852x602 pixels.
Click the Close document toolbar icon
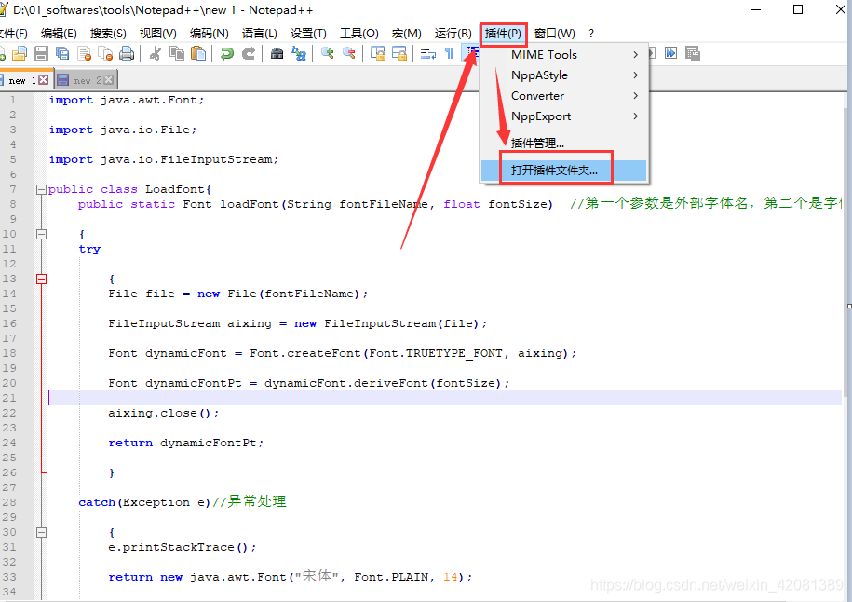(x=84, y=53)
